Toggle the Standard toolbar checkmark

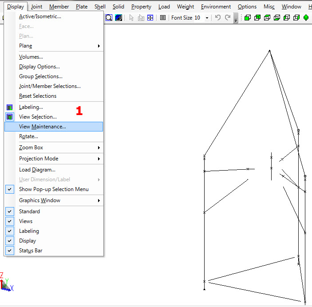pos(10,211)
